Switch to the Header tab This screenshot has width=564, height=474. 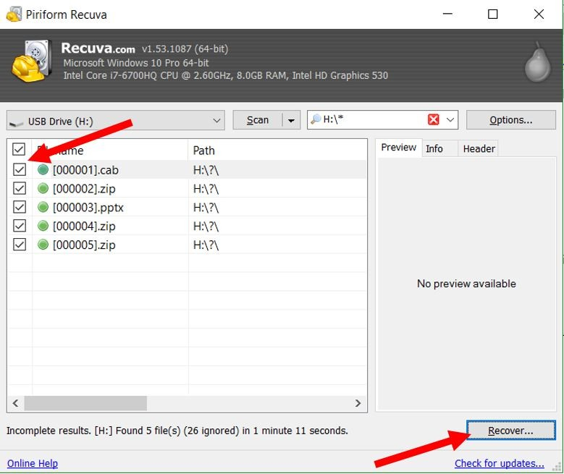click(x=479, y=148)
